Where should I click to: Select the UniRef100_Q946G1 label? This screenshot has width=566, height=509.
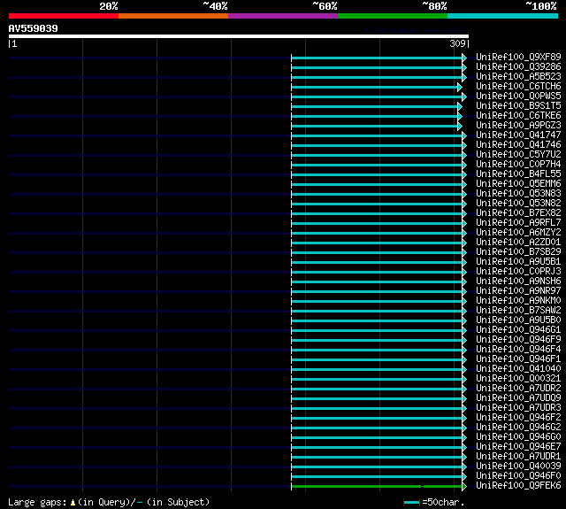tap(518, 330)
